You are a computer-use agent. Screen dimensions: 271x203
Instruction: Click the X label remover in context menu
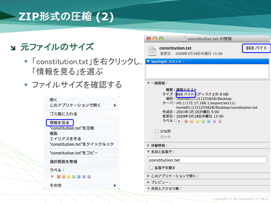click(52, 176)
